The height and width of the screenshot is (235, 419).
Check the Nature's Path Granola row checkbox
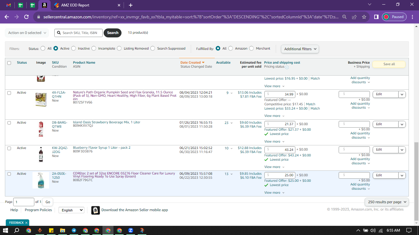(9, 93)
